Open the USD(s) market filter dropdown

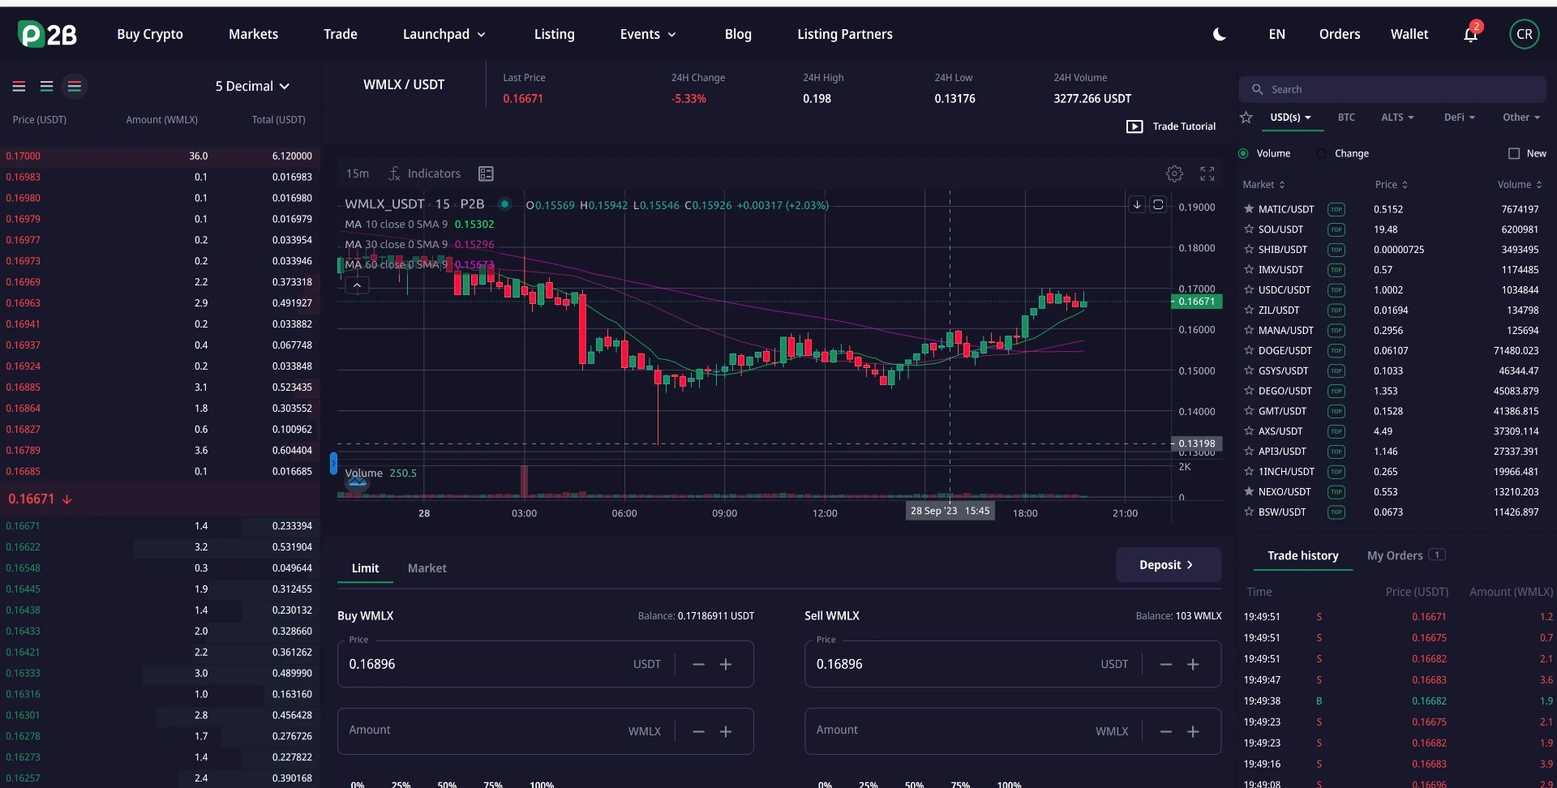pos(1290,118)
